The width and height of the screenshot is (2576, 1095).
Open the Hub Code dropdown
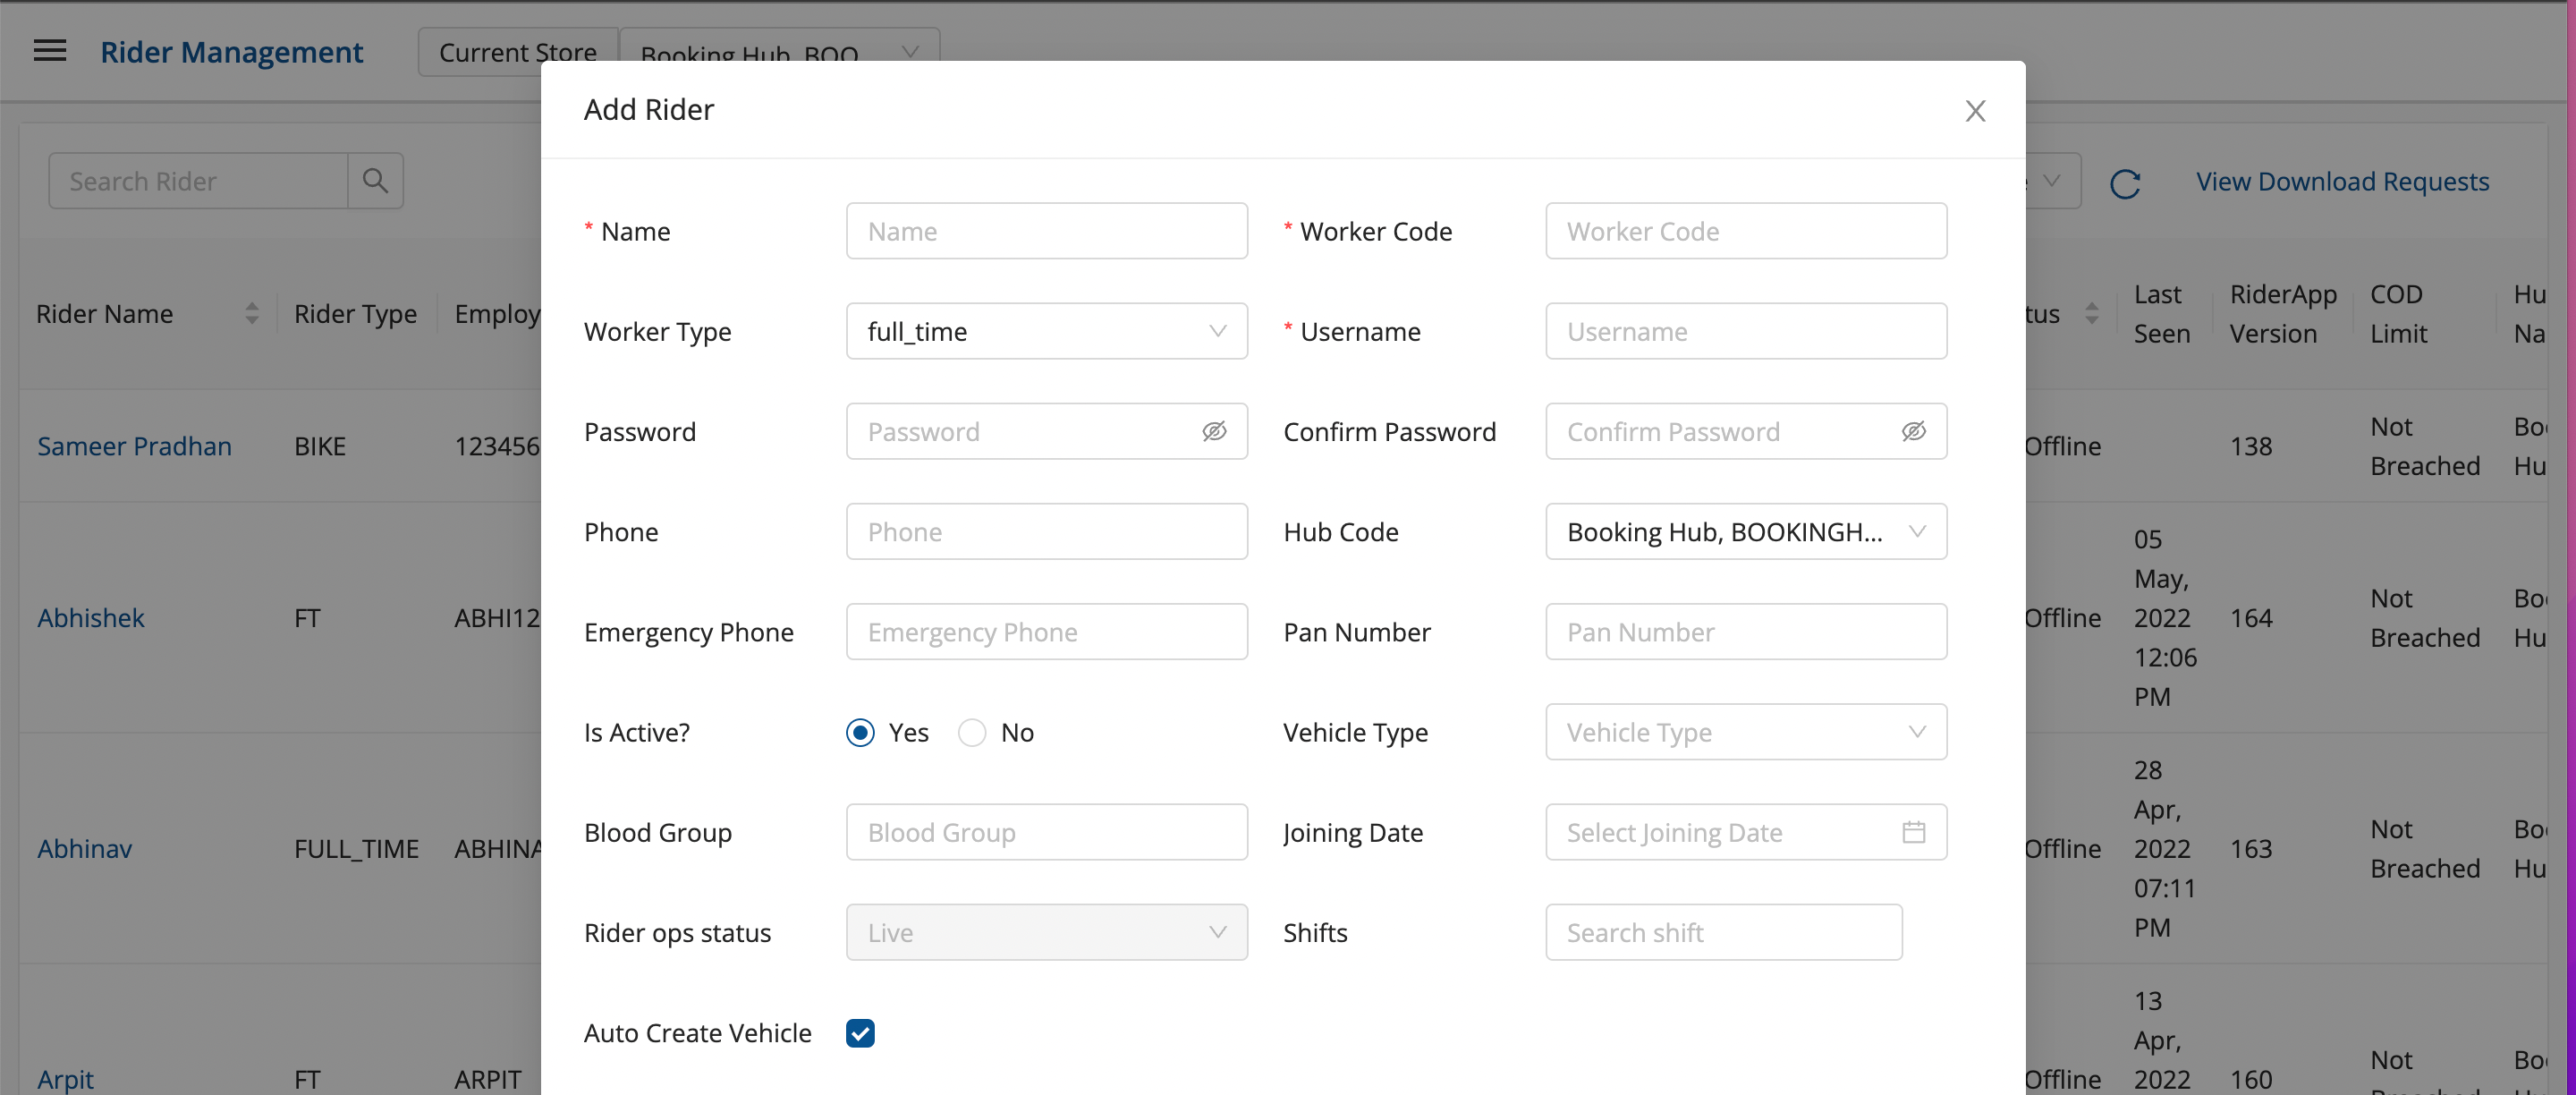(x=1745, y=531)
